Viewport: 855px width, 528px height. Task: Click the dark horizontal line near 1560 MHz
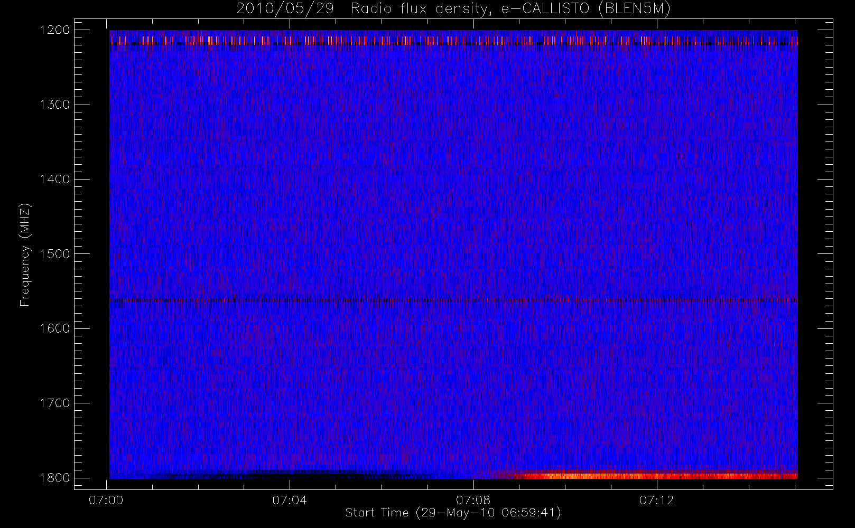(x=453, y=300)
